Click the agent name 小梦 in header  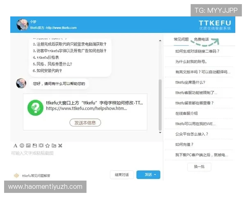(33, 22)
